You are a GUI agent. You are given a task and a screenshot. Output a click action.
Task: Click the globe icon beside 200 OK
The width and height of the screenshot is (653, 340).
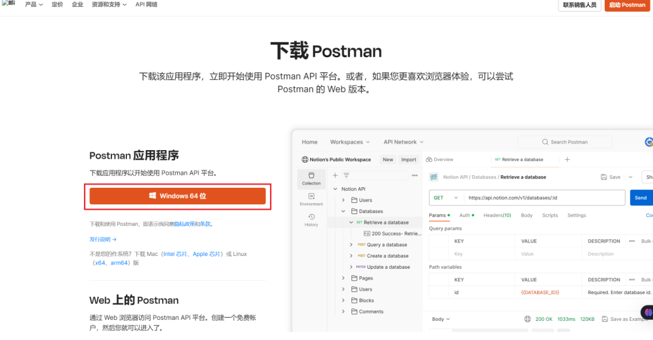click(x=527, y=319)
